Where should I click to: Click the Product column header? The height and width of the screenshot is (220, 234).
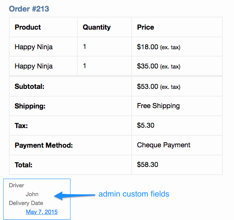[28, 27]
